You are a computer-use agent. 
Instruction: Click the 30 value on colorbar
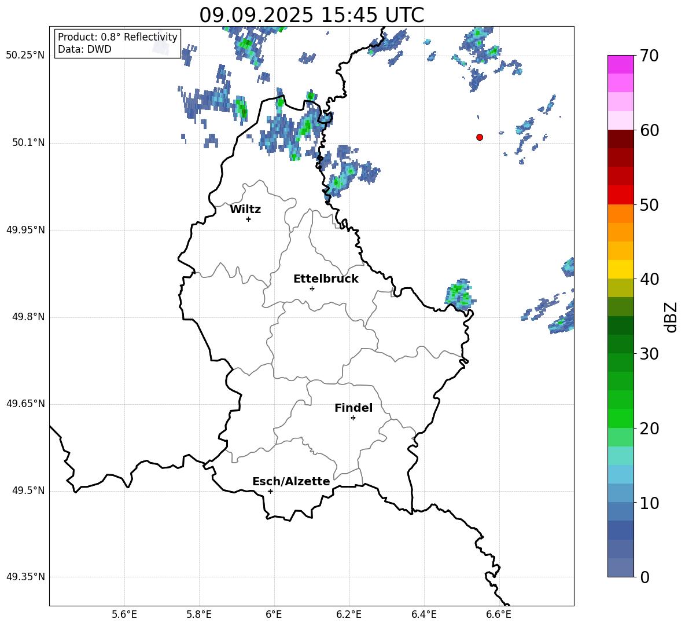point(649,354)
